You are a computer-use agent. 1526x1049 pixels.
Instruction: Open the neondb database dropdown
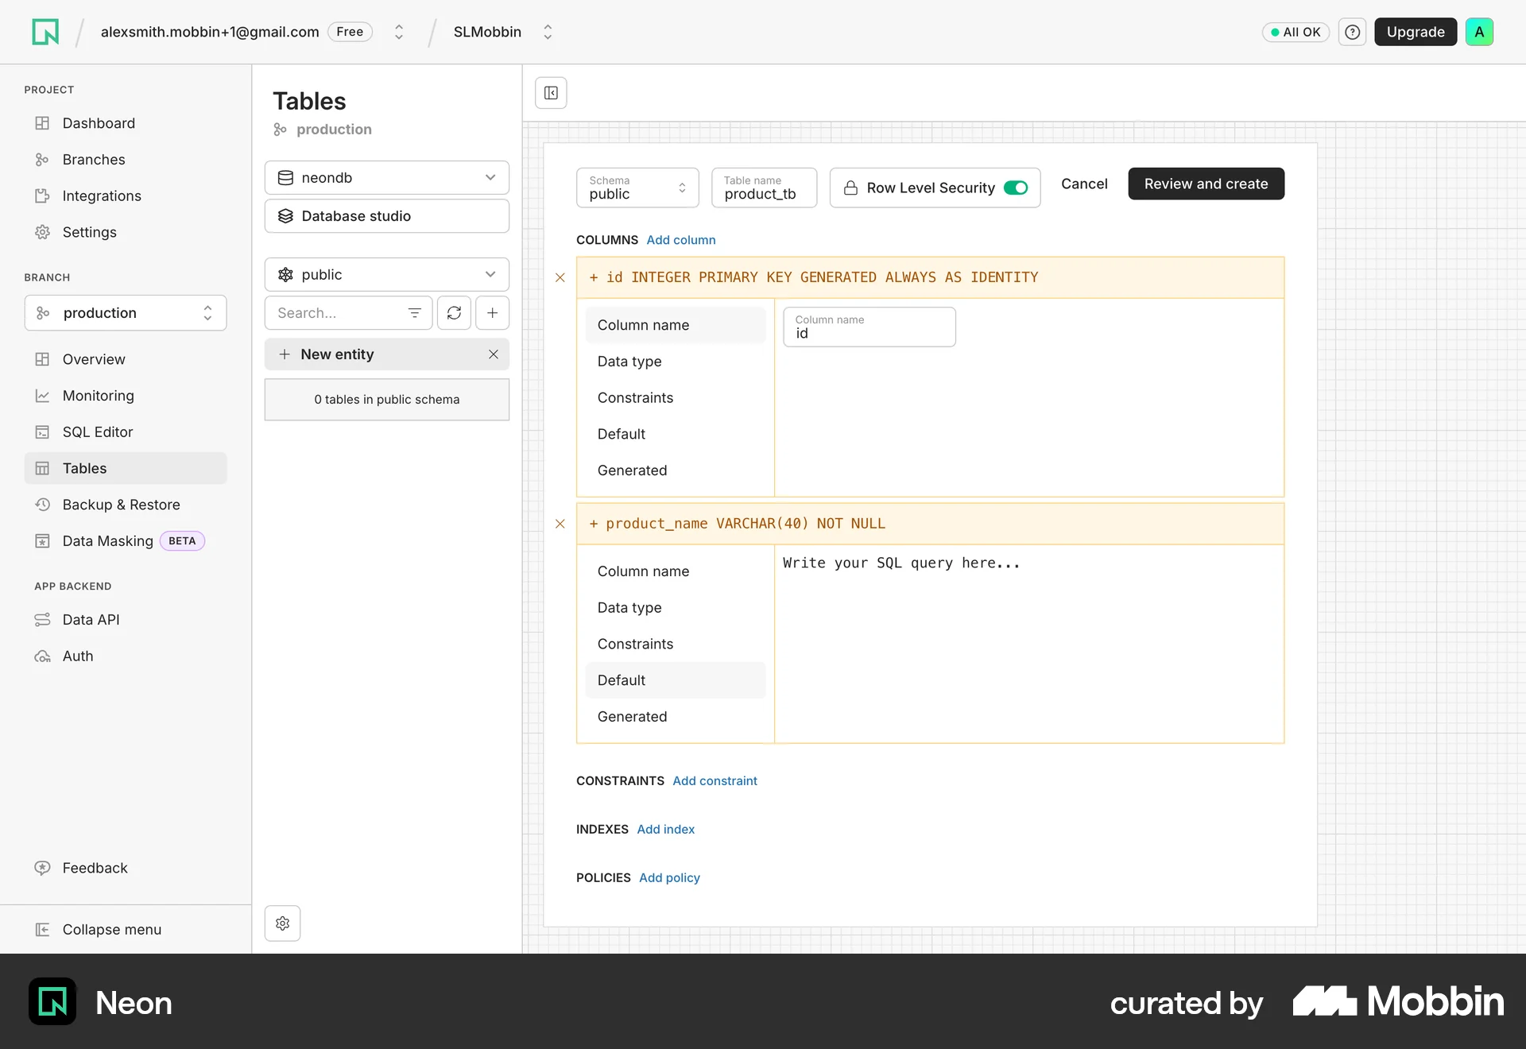pyautogui.click(x=387, y=178)
